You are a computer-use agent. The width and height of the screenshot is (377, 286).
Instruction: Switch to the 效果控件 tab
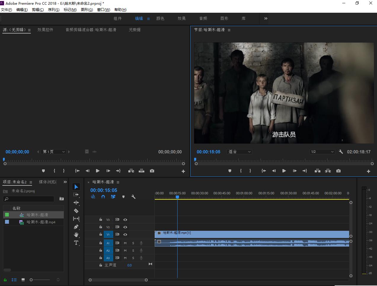pos(45,30)
